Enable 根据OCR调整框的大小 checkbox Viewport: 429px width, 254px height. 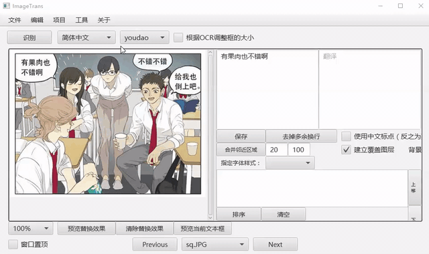tap(178, 37)
